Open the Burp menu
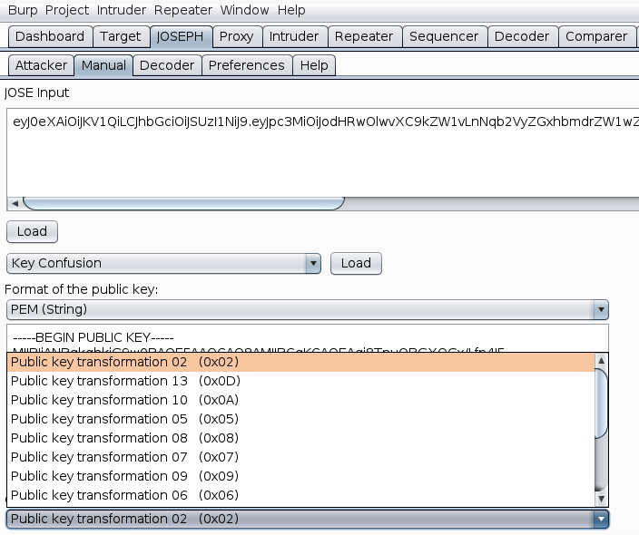The height and width of the screenshot is (535, 639). 23,10
